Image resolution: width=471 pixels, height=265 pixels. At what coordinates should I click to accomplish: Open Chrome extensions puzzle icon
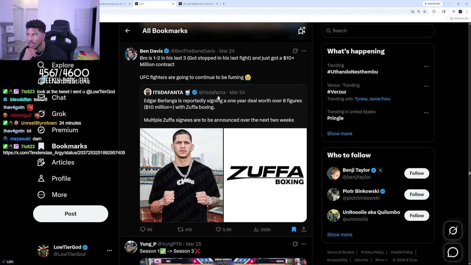pos(434,12)
